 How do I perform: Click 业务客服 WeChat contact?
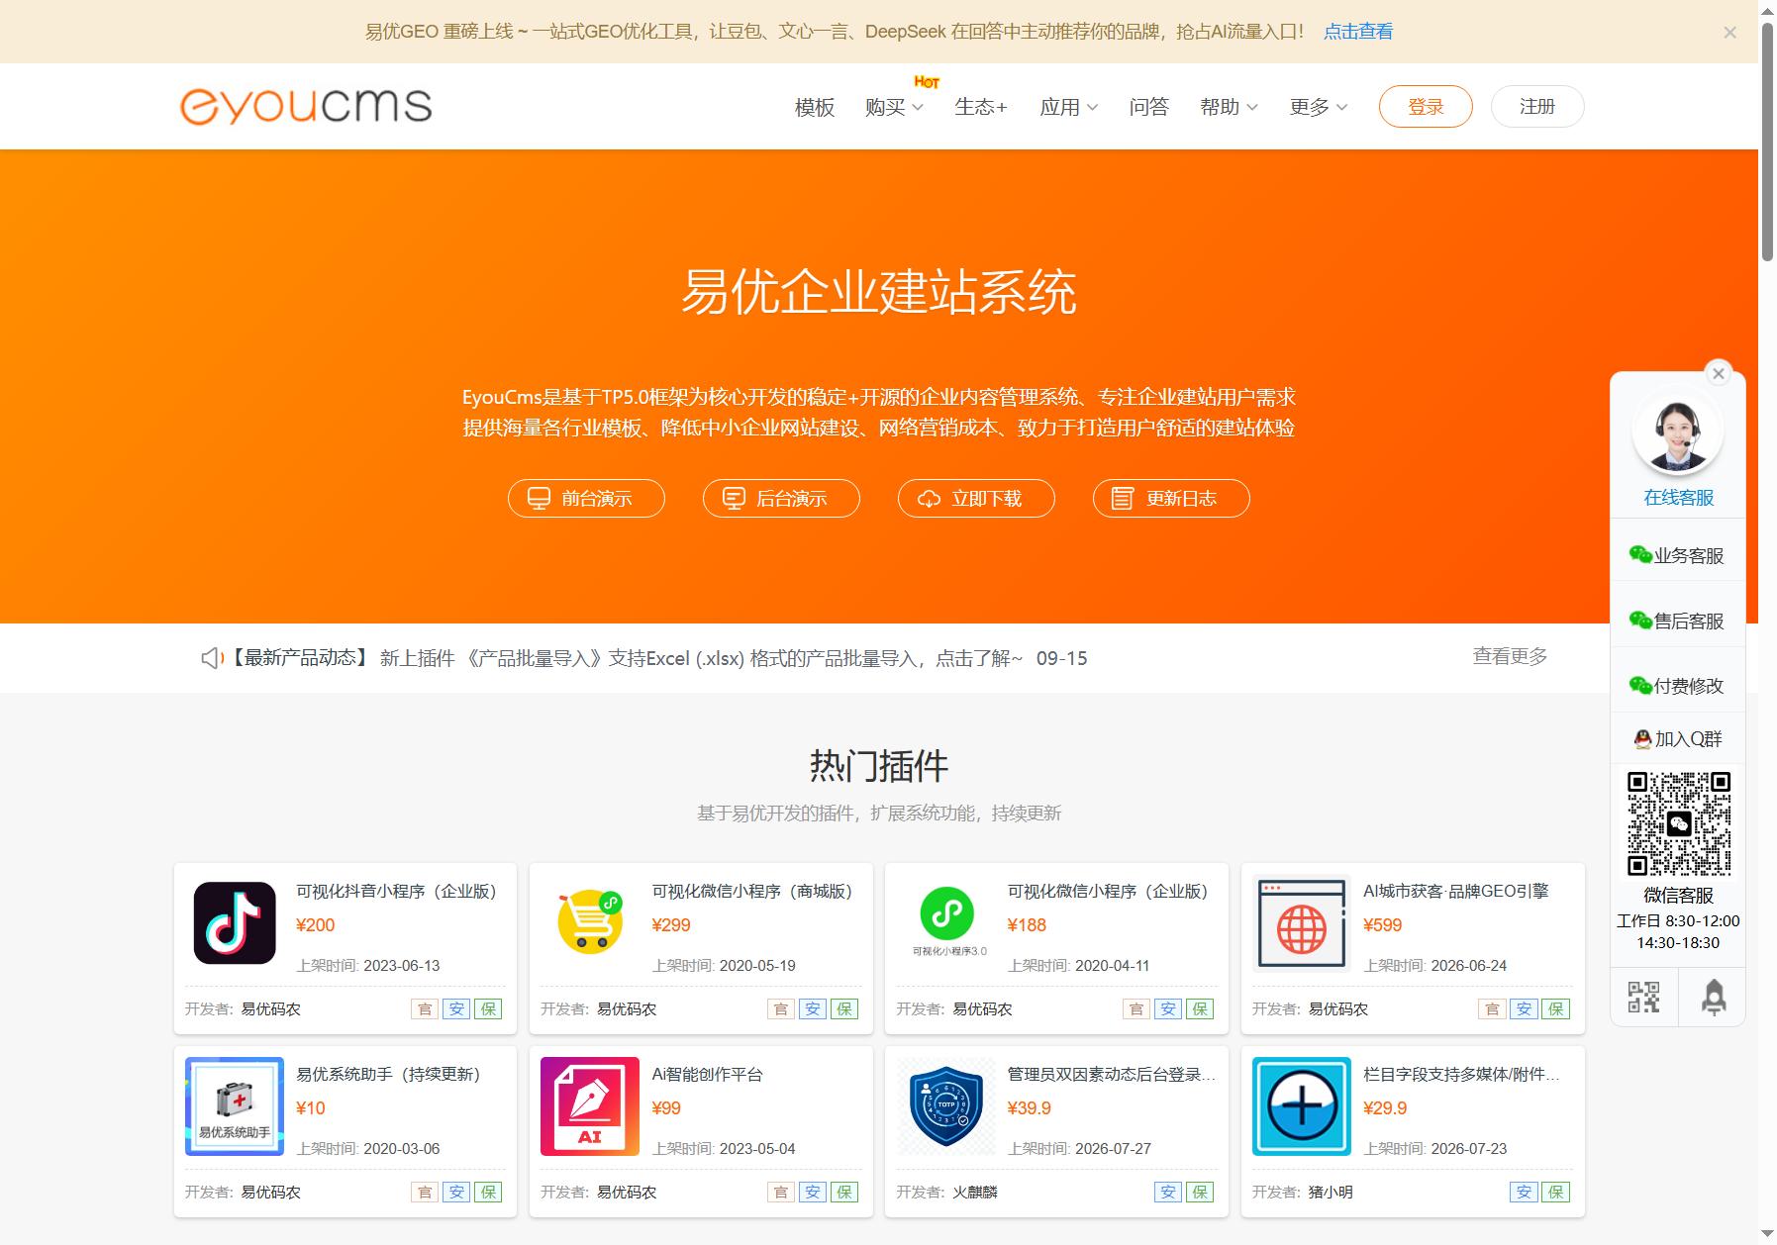tap(1677, 556)
